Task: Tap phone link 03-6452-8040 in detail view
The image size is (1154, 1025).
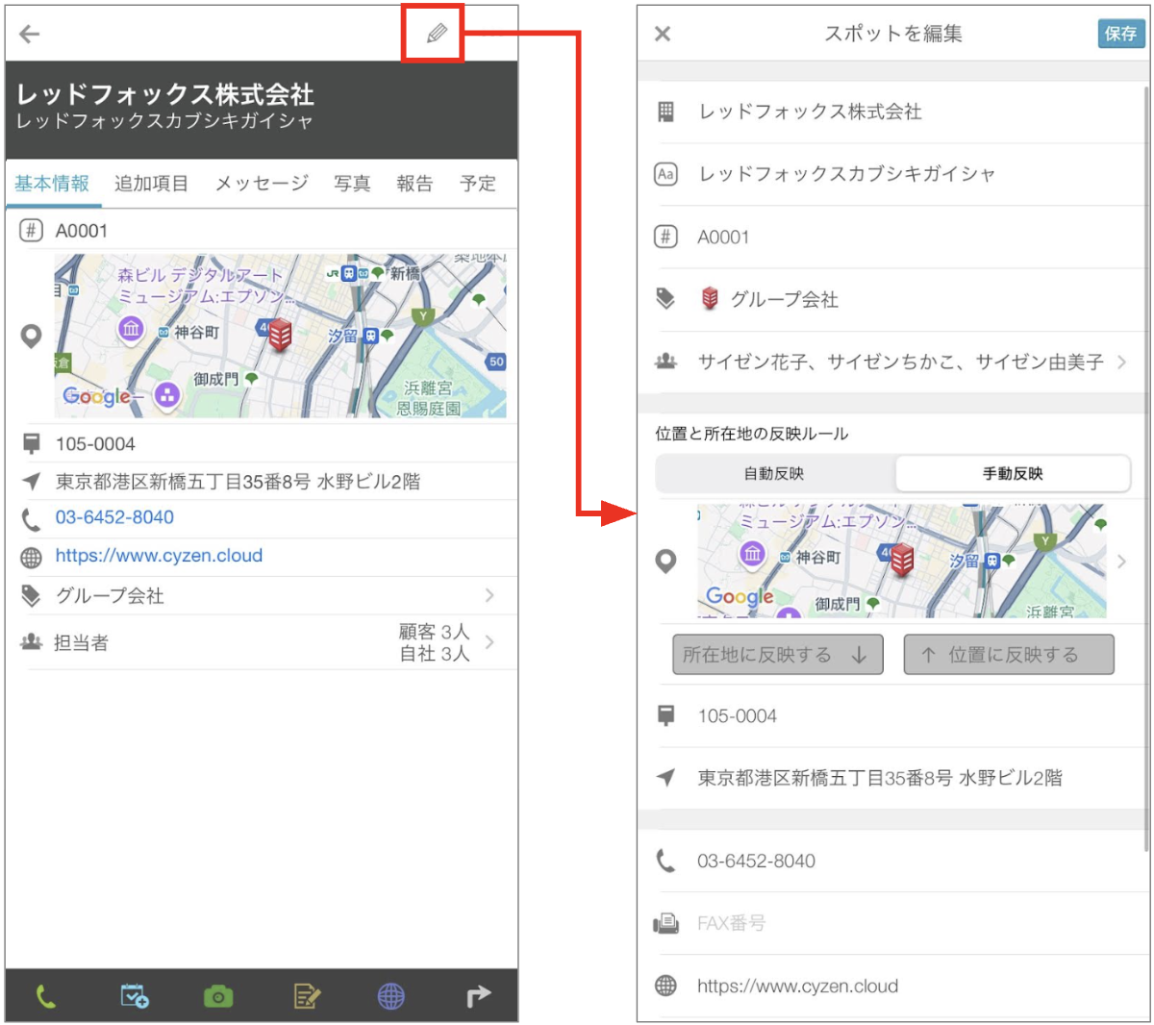Action: (114, 517)
